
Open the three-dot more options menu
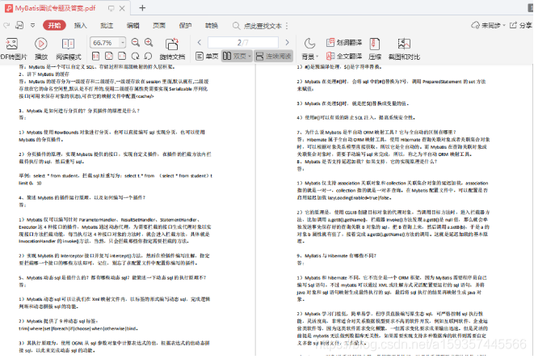[287, 26]
